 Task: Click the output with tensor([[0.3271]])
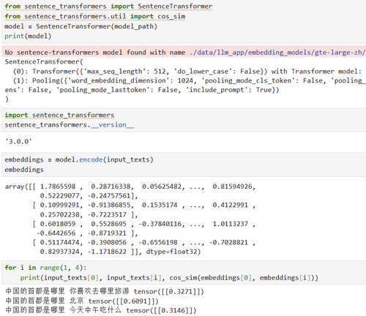coord(105,291)
